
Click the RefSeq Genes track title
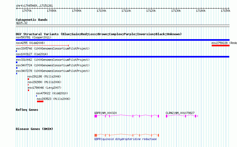pos(27,110)
